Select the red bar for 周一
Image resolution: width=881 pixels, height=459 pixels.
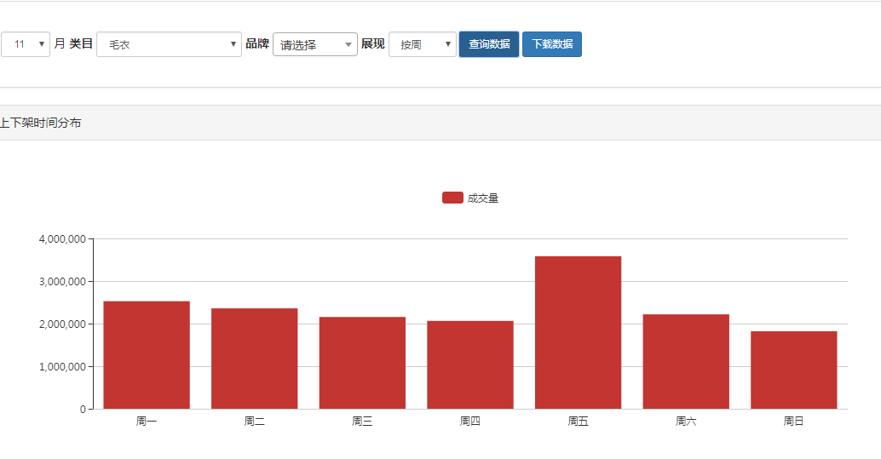click(147, 355)
